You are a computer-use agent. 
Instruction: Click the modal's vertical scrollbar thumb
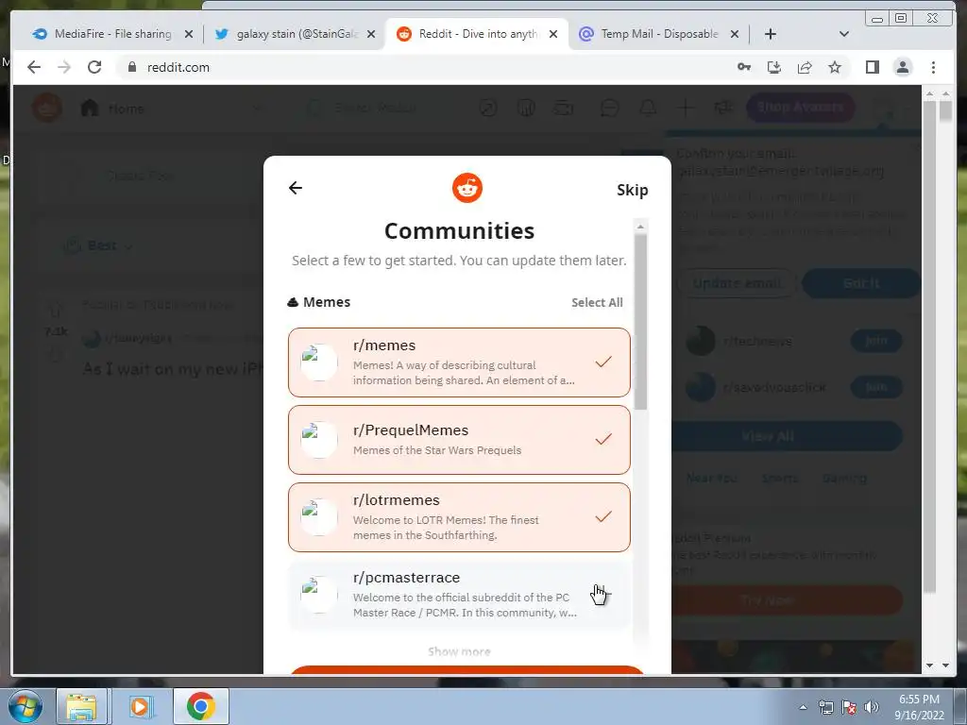(640, 322)
